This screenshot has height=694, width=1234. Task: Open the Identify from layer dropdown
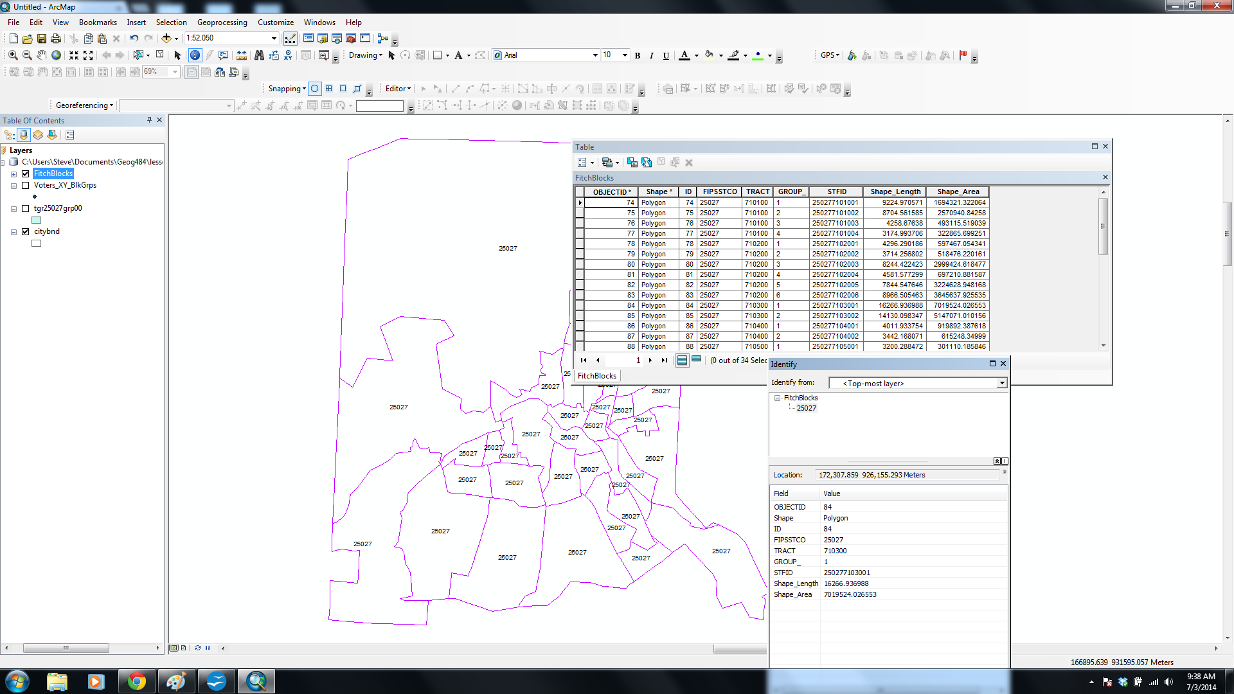click(1001, 383)
